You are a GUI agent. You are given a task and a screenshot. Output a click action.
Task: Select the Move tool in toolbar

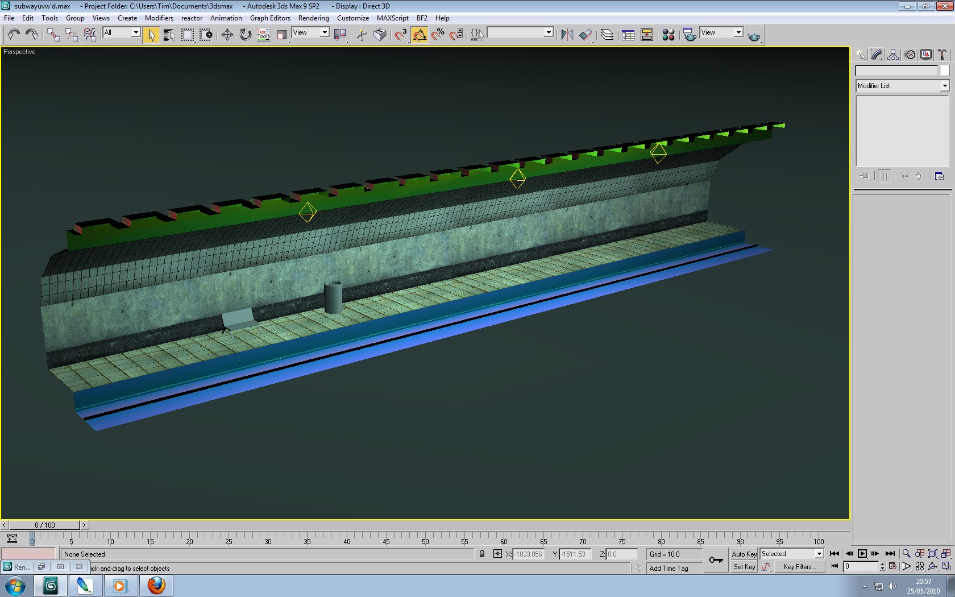pos(227,35)
